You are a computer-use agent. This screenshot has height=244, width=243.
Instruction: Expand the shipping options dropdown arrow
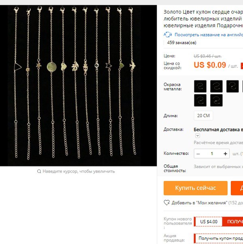coord(198,136)
